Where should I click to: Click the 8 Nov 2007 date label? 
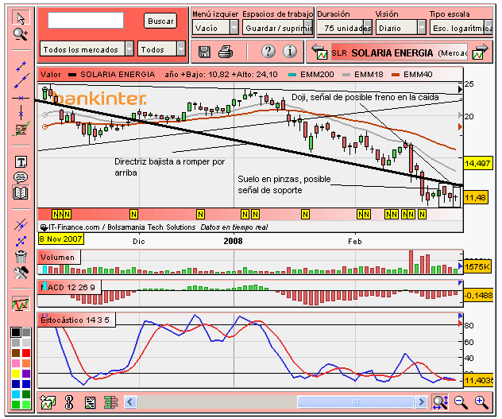click(x=61, y=239)
